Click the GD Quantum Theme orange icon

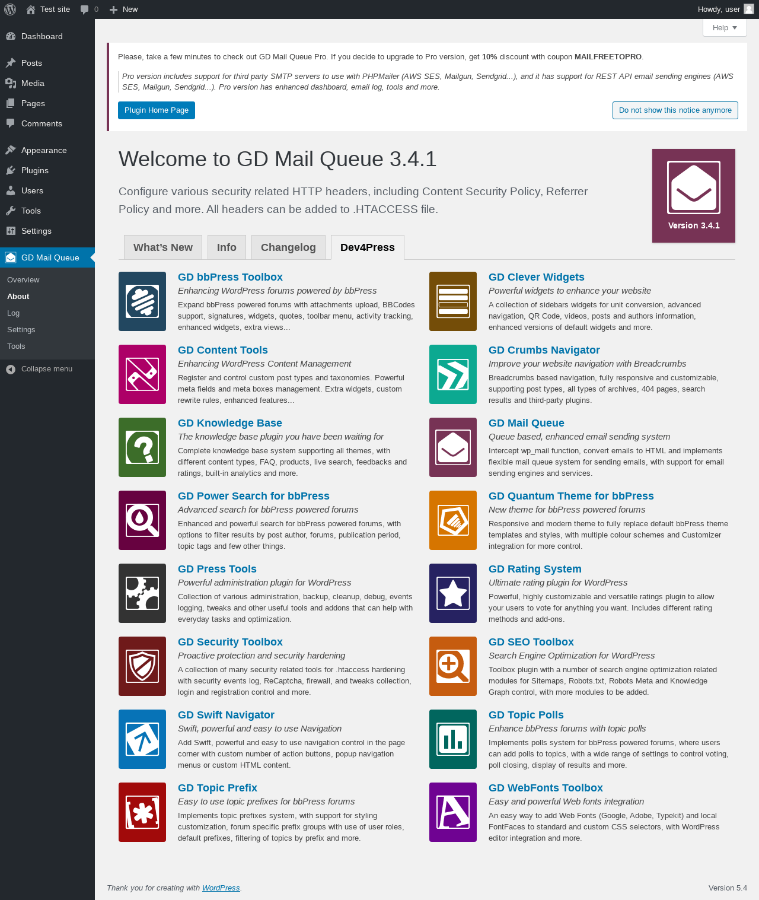point(453,520)
